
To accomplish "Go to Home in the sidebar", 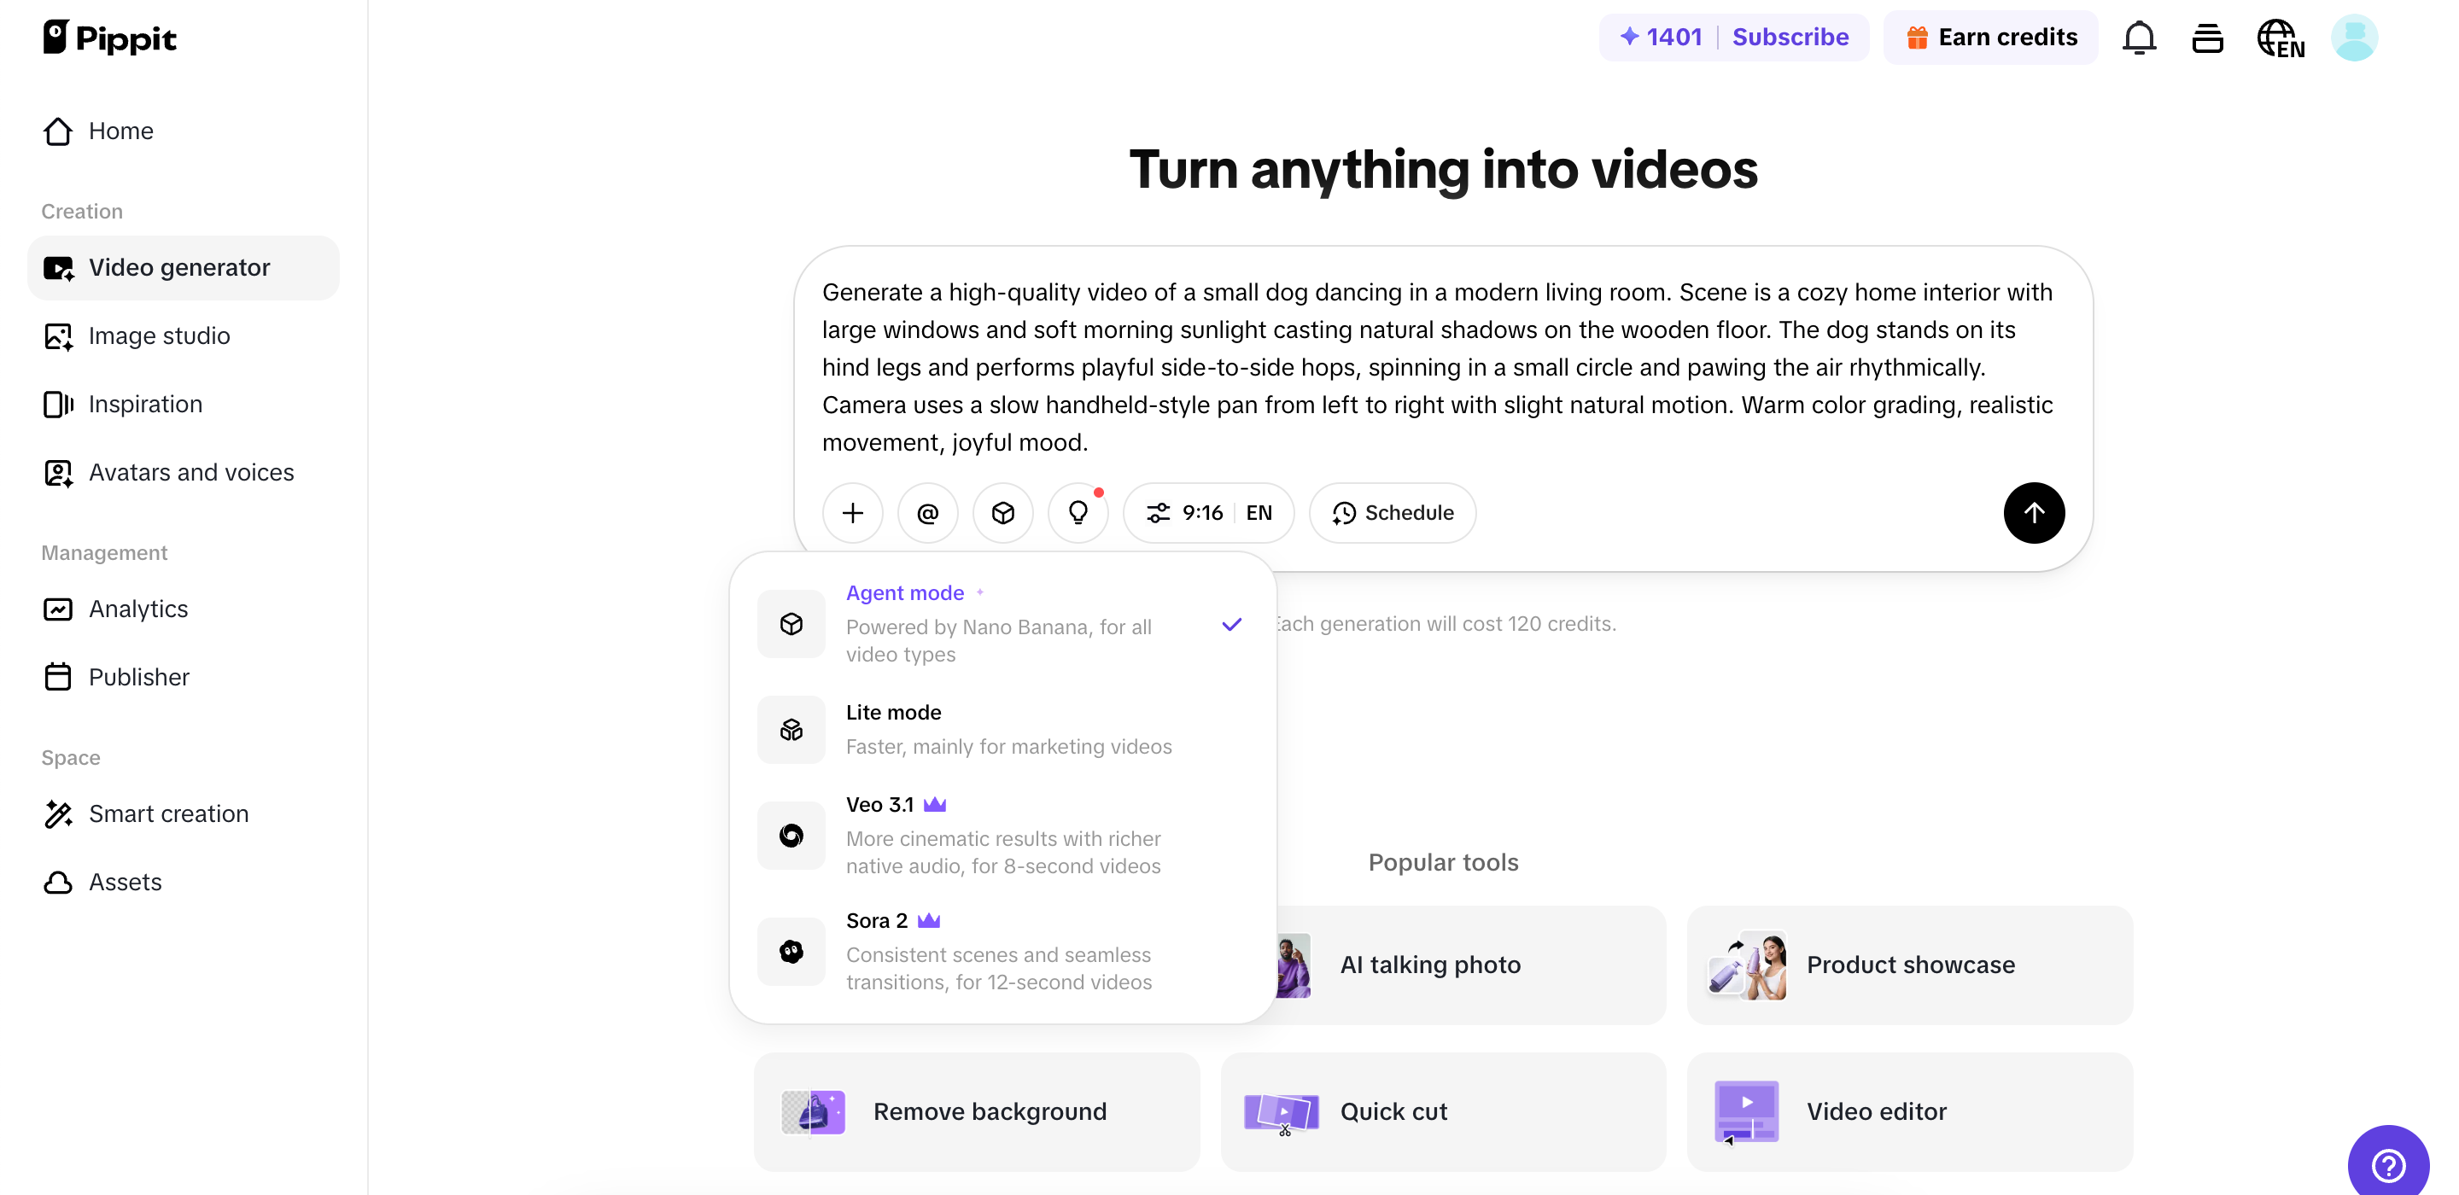I will 121,131.
